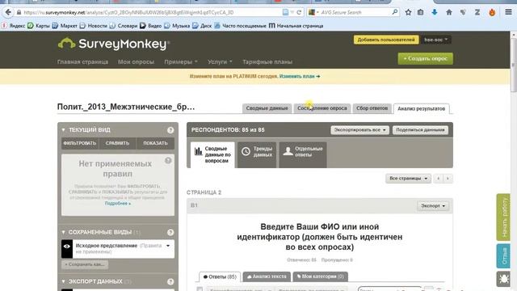Go back using browser back arrow
517x291 pixels.
(8, 13)
